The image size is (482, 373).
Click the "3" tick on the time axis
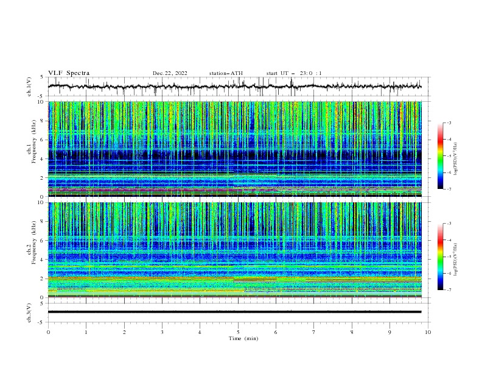(162, 332)
